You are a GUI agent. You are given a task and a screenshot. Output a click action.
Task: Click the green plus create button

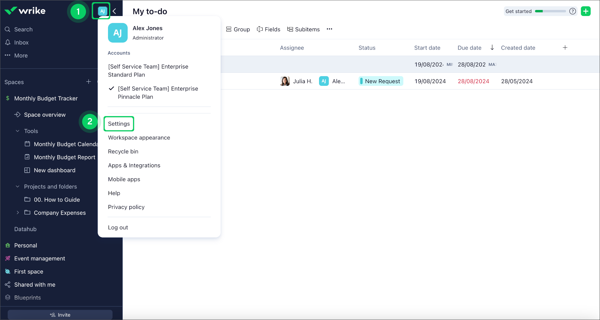tap(586, 11)
